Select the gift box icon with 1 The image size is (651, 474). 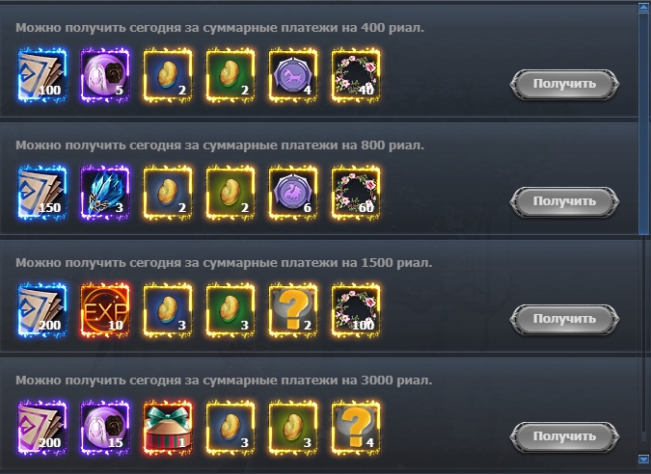[168, 428]
